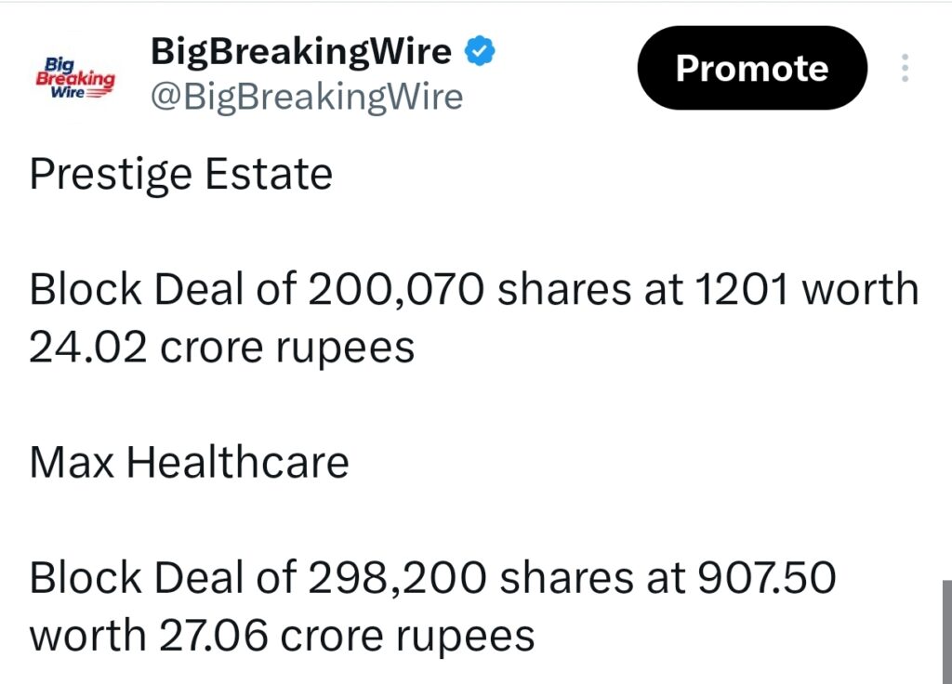Select the Promote pill button
This screenshot has height=684, width=952.
[x=751, y=68]
